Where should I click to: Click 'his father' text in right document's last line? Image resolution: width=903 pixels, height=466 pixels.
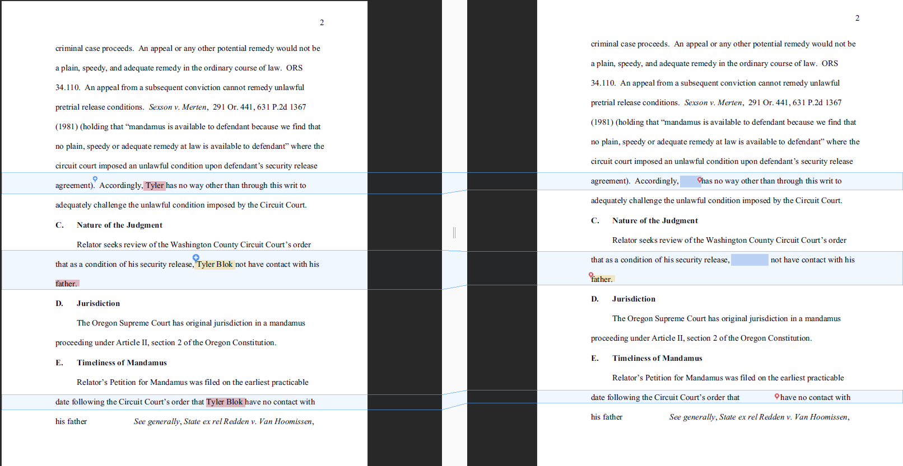click(607, 417)
